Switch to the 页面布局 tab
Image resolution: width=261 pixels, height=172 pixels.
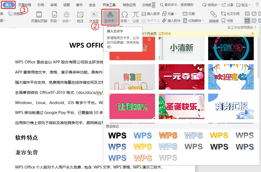pos(24,5)
